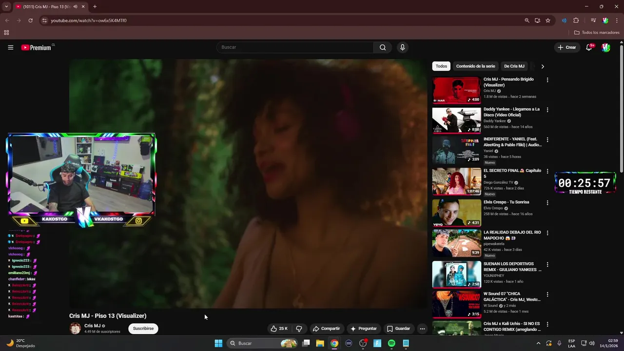Show more filter chips with right arrow
Screen dimensions: 624x351
[543, 66]
